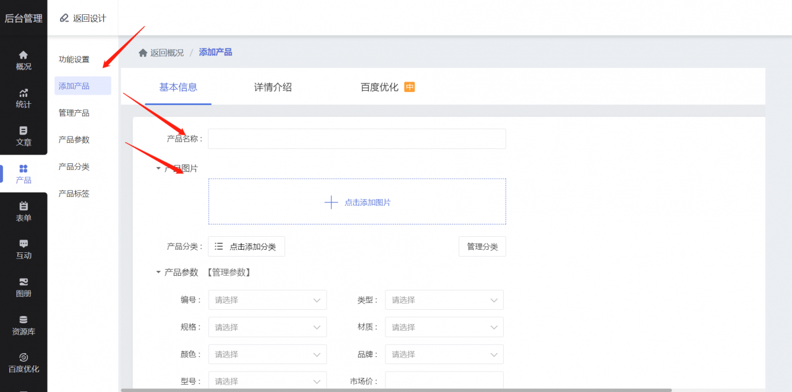The height and width of the screenshot is (392, 792).
Task: Click the home icon beside 返回概况
Action: [143, 52]
